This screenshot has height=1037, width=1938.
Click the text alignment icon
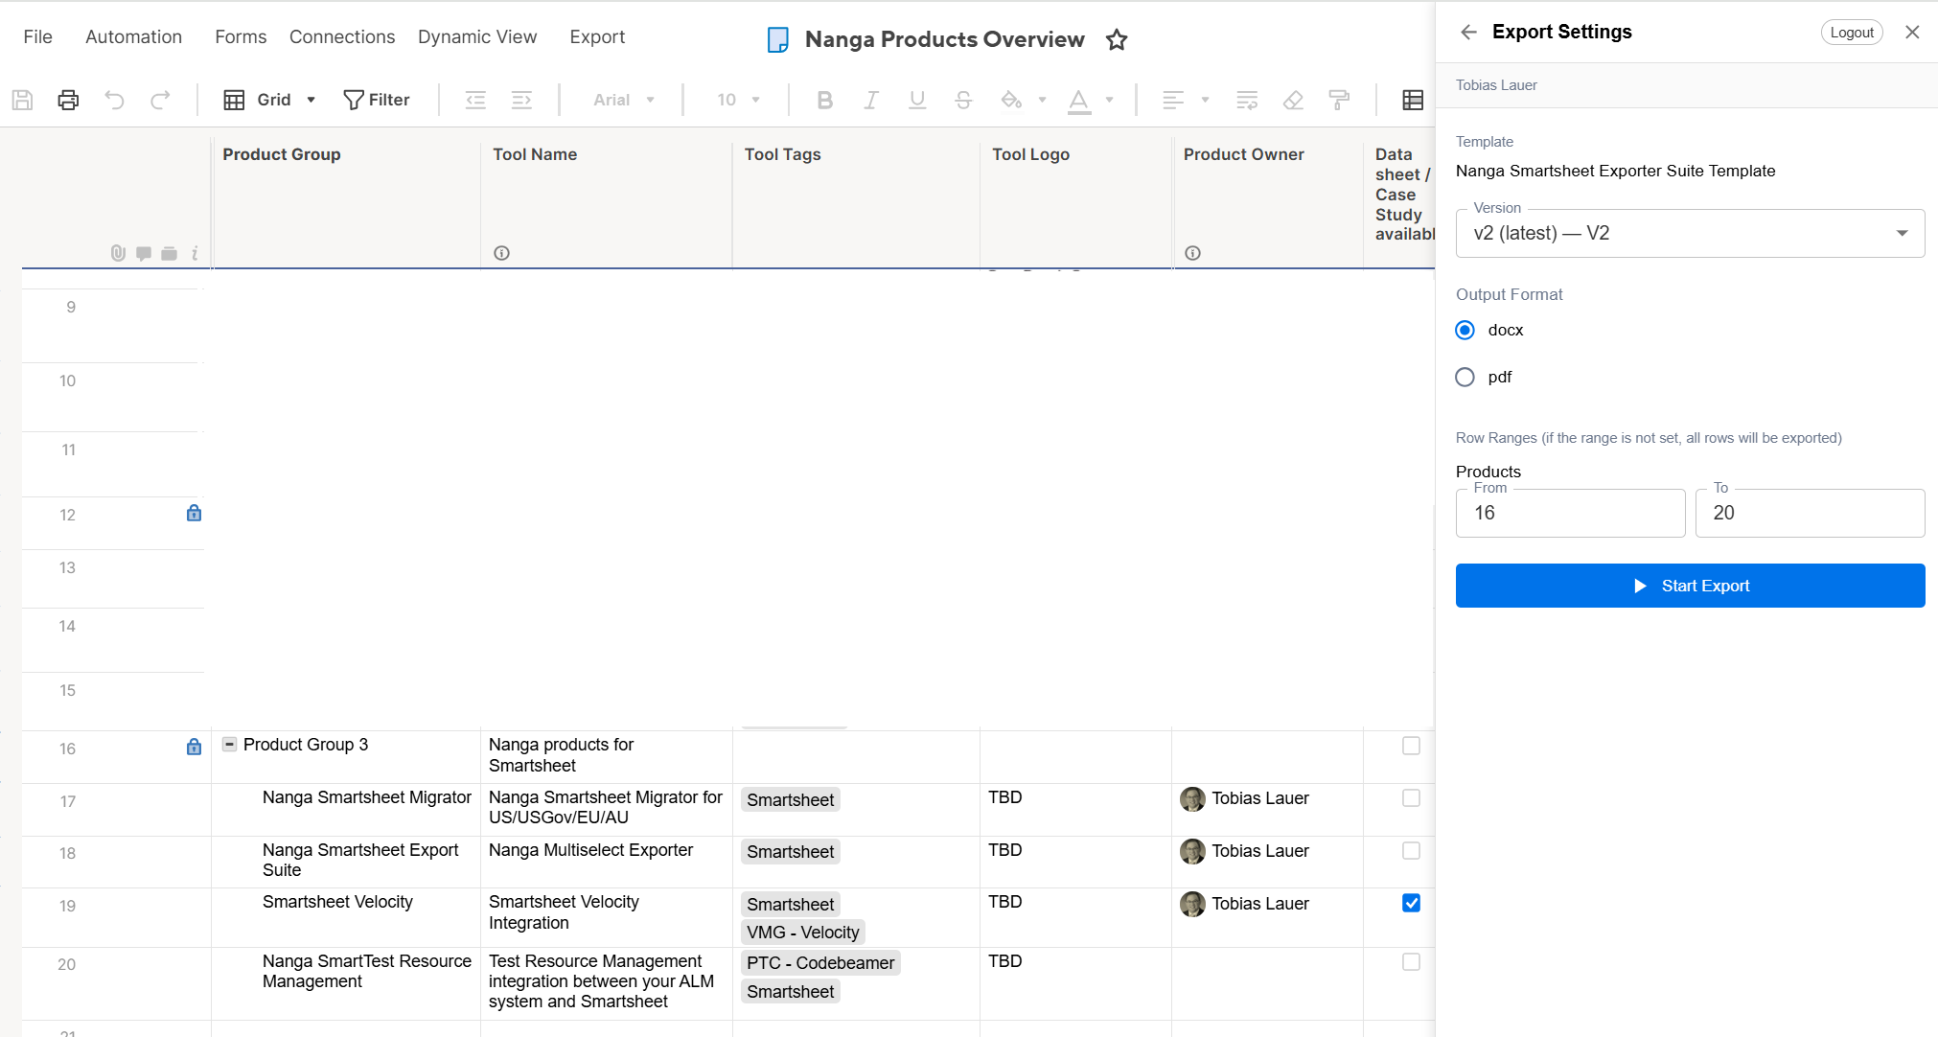click(x=1172, y=100)
